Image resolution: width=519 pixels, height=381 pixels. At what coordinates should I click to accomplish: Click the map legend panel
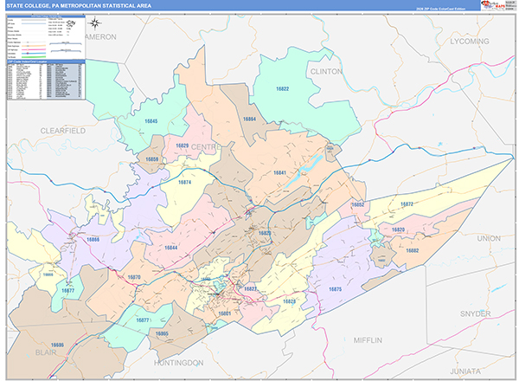[43, 37]
